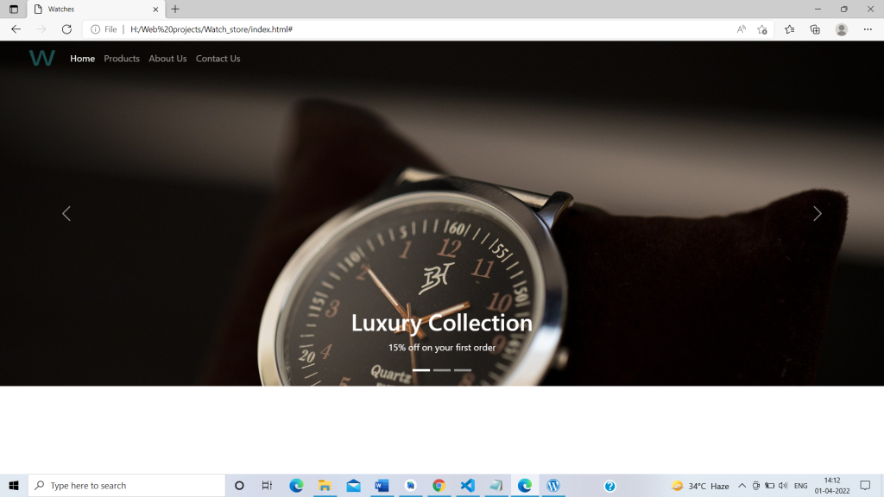
Task: Open the Contact Us page
Action: pos(218,59)
